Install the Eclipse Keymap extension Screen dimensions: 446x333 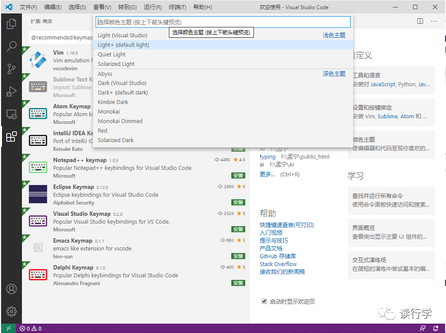click(x=238, y=202)
